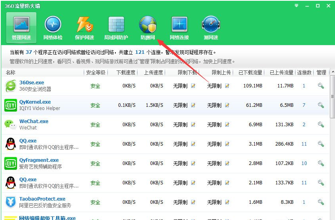Select the 1.5KB/S upload speed value
This screenshot has height=220, width=335.
[154, 105]
